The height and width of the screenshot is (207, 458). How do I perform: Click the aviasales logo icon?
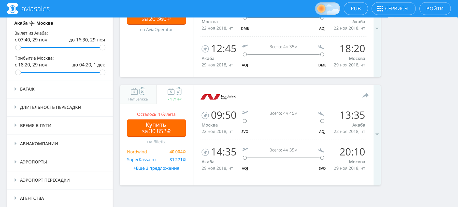pyautogui.click(x=12, y=9)
